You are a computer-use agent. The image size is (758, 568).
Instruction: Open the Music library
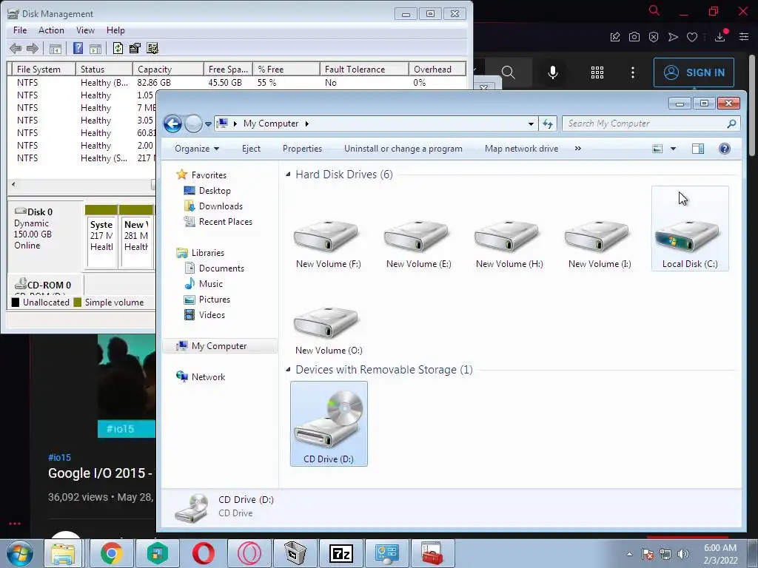pyautogui.click(x=211, y=283)
